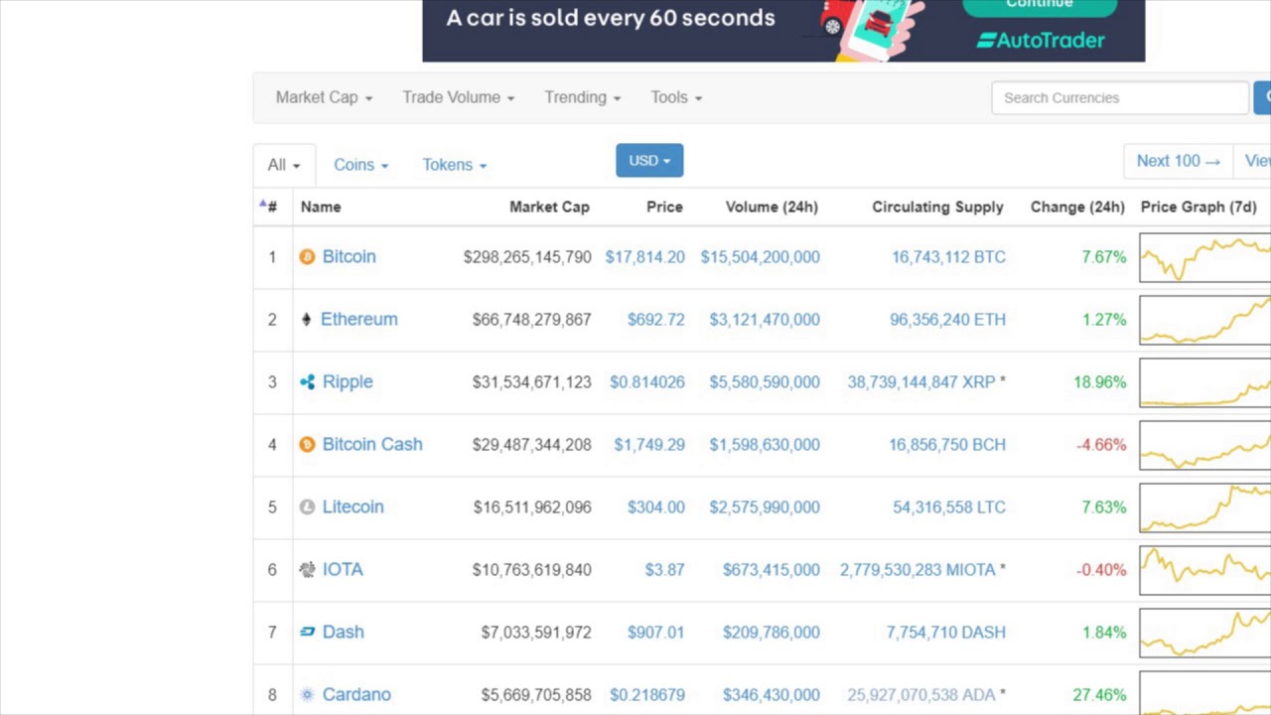Click the Cardano logo icon

[x=307, y=695]
